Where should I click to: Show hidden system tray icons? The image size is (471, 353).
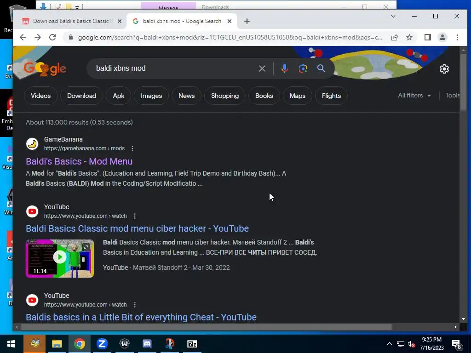[389, 344]
